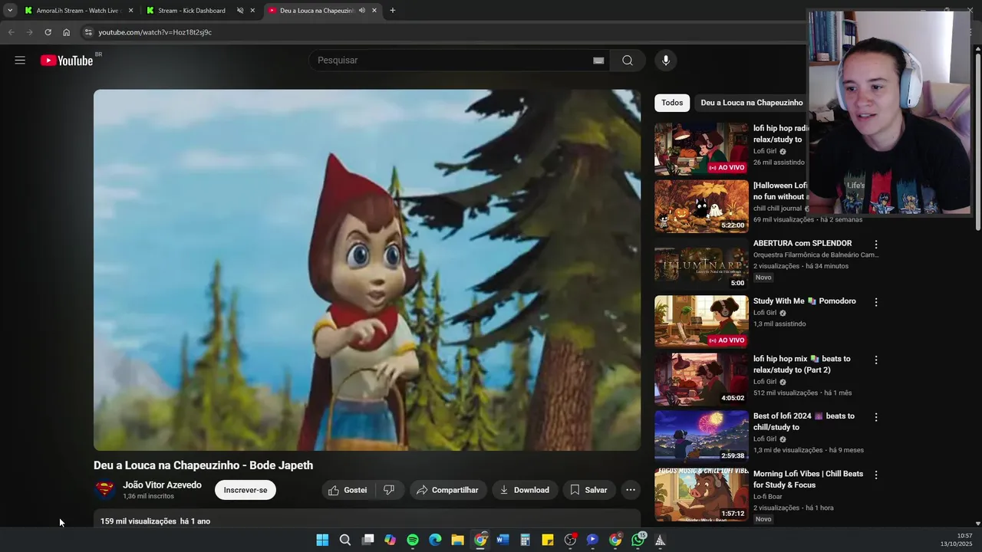Like the video with Gostei

[348, 490]
